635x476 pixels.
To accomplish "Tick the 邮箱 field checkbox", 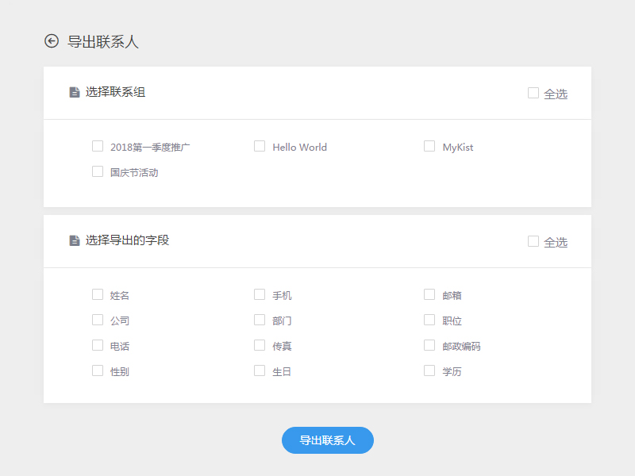I will (429, 294).
